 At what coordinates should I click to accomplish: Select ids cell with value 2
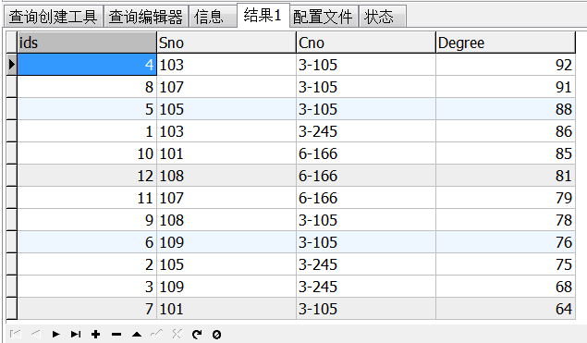click(x=87, y=264)
